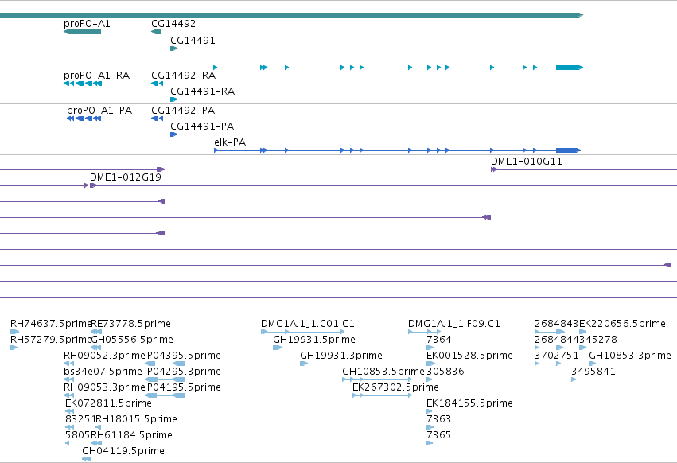Click the CG14491-RA transcript label
Image resolution: width=677 pixels, height=463 pixels.
point(203,91)
